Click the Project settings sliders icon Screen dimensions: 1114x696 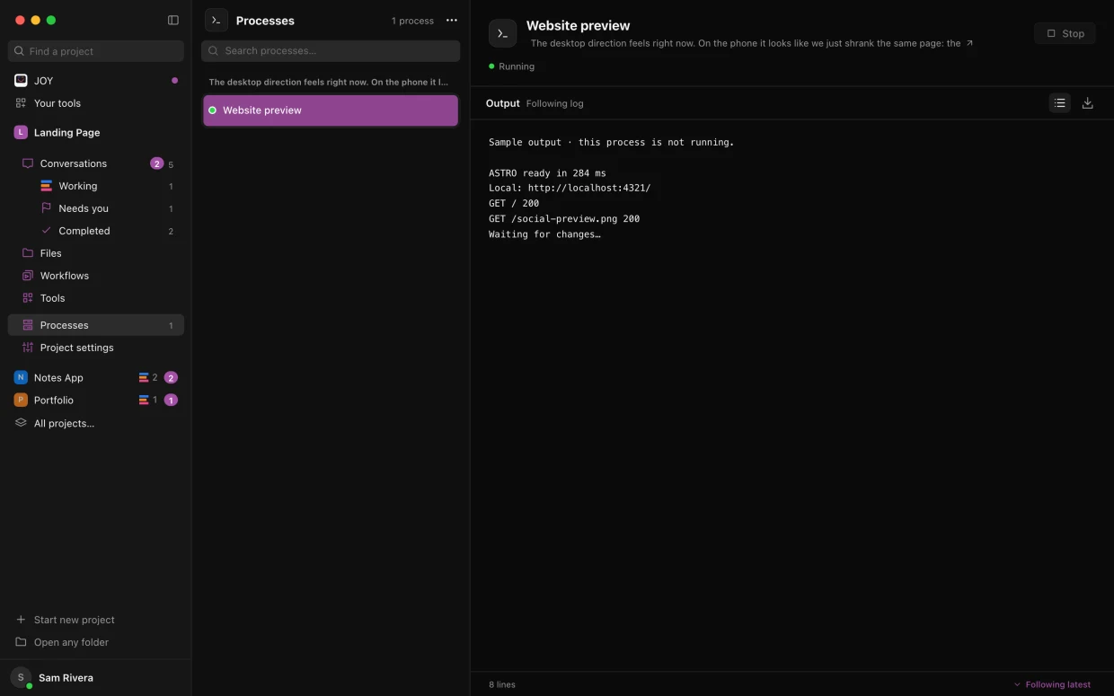[x=28, y=348]
